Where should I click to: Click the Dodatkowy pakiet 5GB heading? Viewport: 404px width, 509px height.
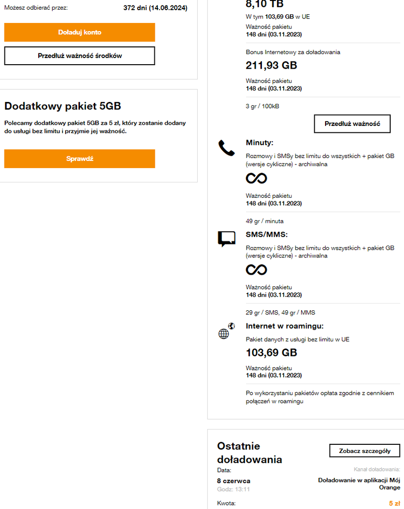click(63, 106)
